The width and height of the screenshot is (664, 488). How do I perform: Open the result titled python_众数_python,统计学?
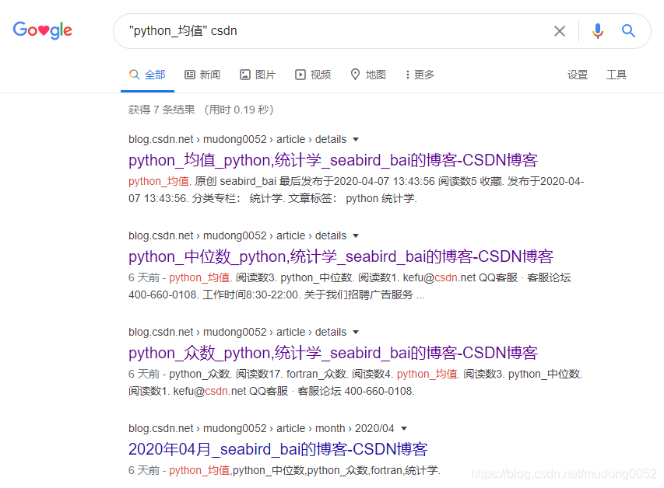click(333, 353)
